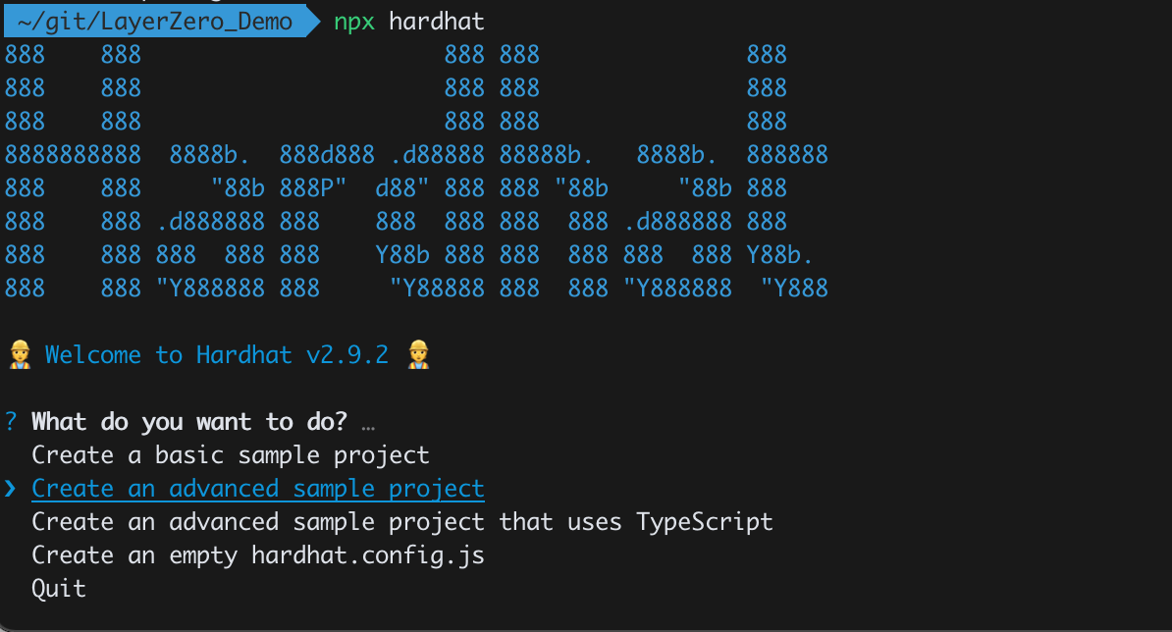Click the 'What do you want to do?' prompt
1172x632 pixels.
pyautogui.click(x=189, y=422)
